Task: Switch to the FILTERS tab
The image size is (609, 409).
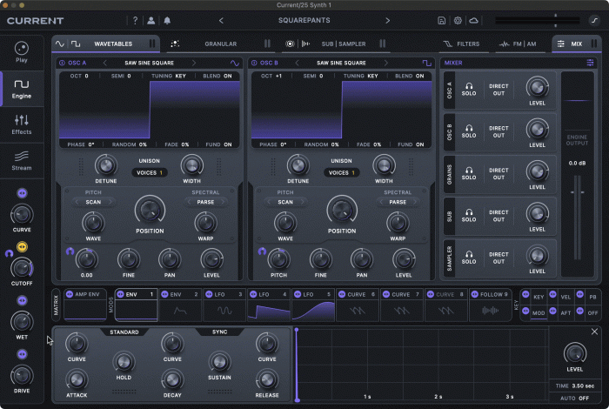Action: click(x=461, y=44)
